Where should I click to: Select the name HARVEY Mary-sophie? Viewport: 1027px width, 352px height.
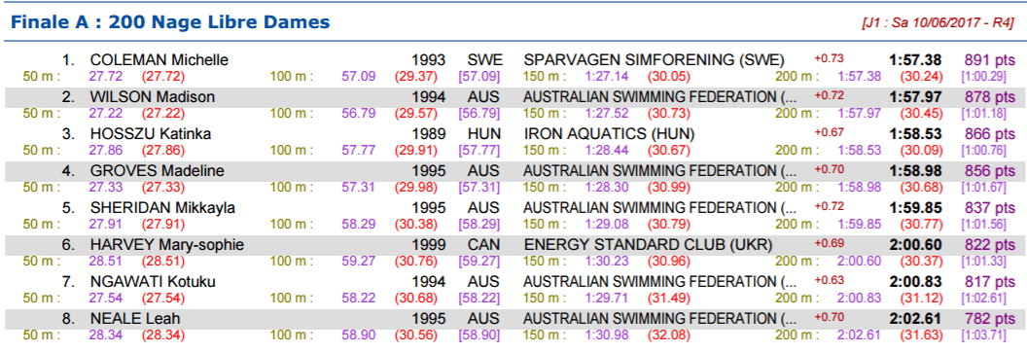[167, 245]
